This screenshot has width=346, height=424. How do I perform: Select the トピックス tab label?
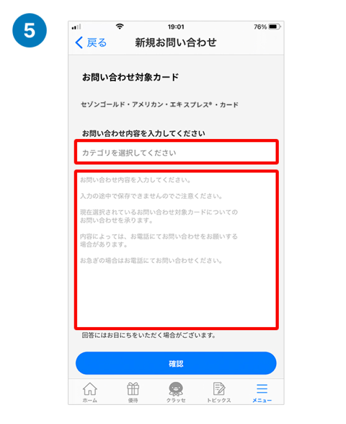pyautogui.click(x=219, y=400)
